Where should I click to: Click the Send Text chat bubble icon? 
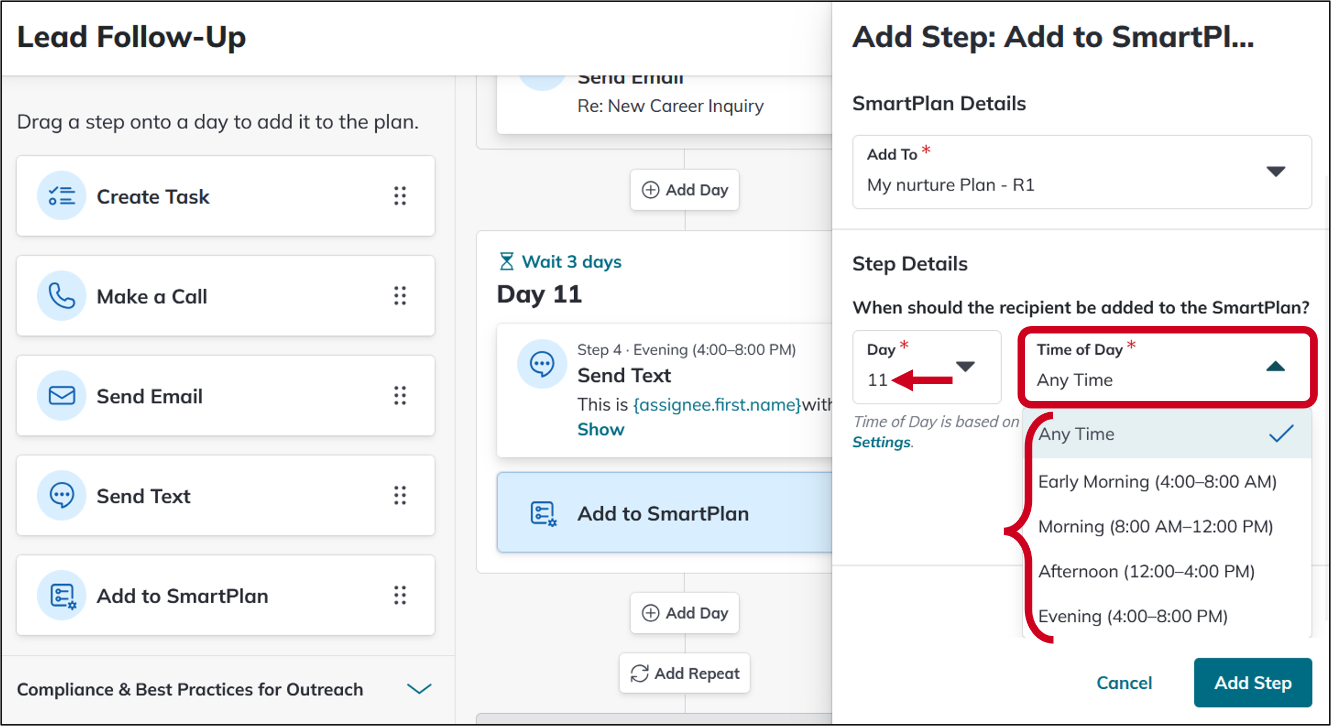pyautogui.click(x=62, y=495)
